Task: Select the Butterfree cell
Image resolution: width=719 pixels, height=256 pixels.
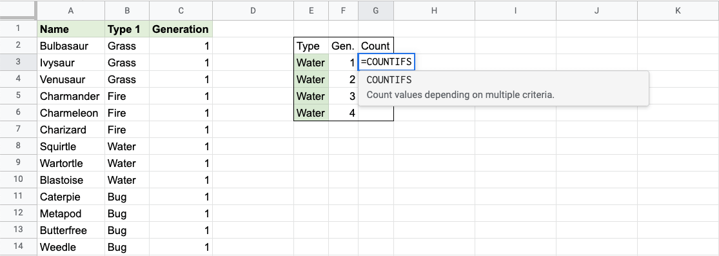Action: pos(71,230)
